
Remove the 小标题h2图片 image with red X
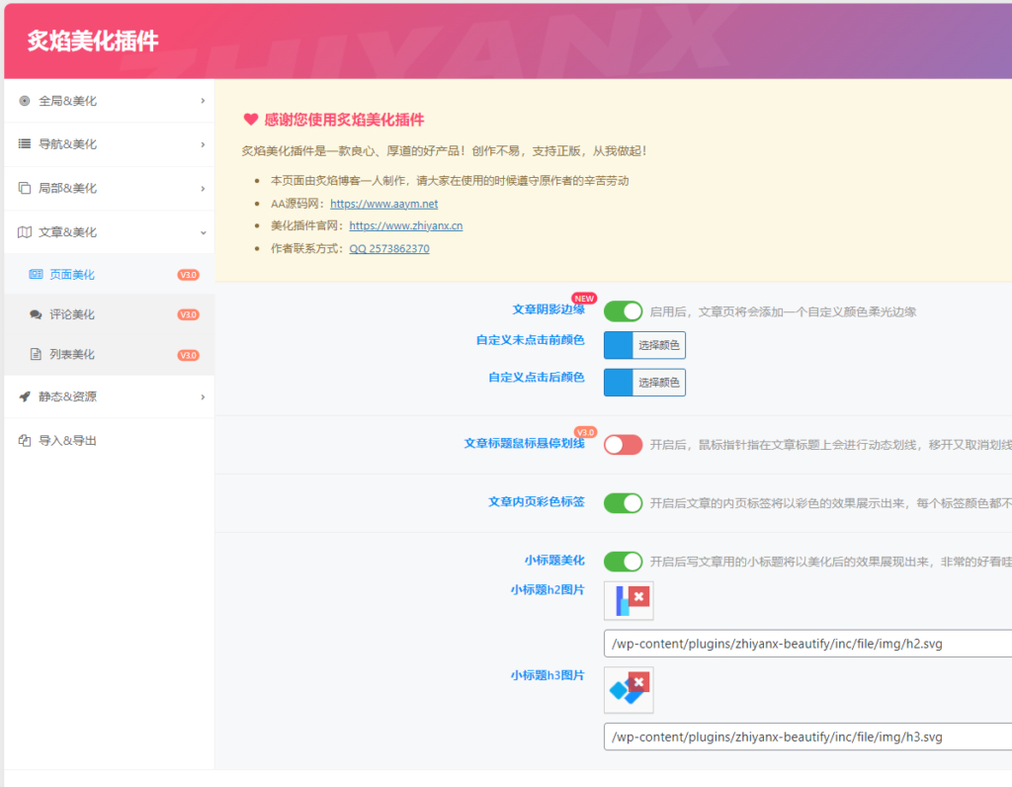pyautogui.click(x=639, y=597)
